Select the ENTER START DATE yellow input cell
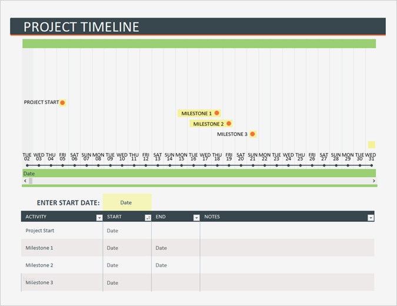Image resolution: width=397 pixels, height=306 pixels. click(x=127, y=202)
